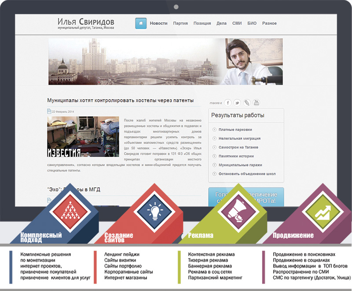Image resolution: width=352 pixels, height=291 pixels.
Task: Click the Партизанский маркетинг text
Action: pos(215,278)
